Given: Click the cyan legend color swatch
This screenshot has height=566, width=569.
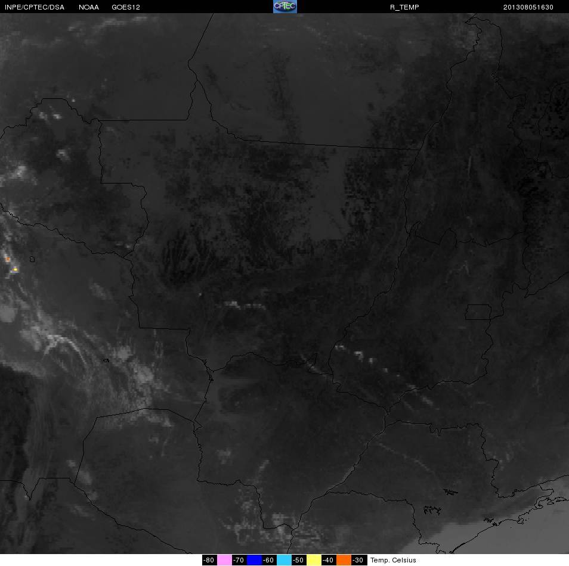Looking at the screenshot, I should tap(284, 560).
